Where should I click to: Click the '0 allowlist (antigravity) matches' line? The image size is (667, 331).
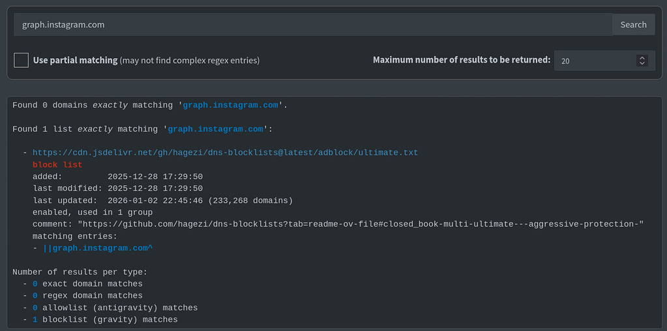(115, 308)
